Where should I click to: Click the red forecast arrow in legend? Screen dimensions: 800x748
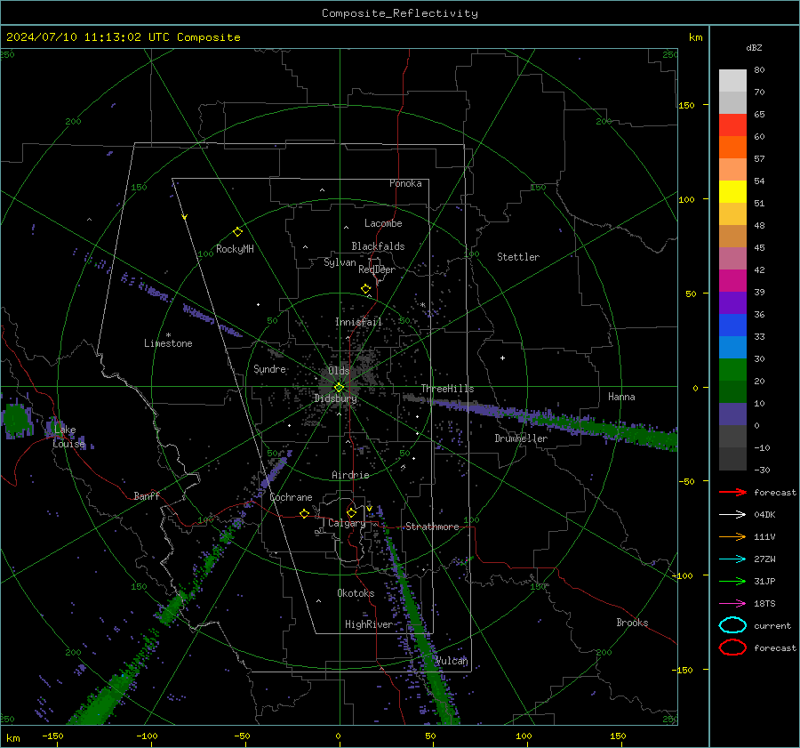point(732,492)
